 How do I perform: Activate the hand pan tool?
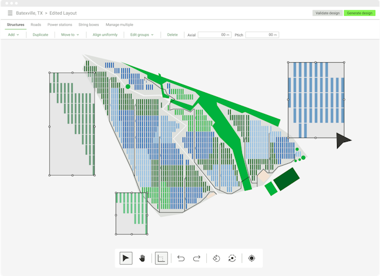tap(142, 258)
